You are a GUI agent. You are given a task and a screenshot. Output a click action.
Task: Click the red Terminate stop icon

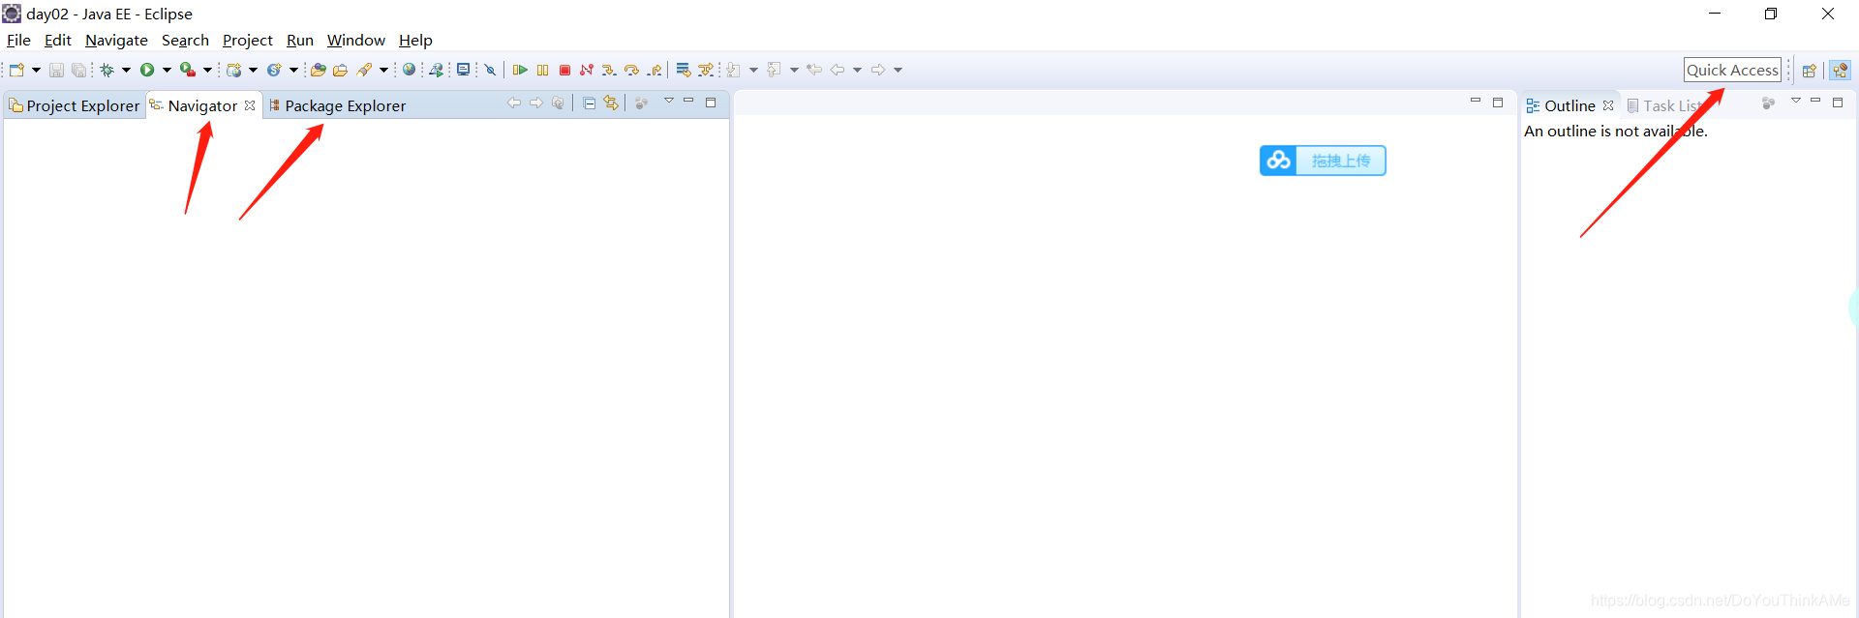564,70
